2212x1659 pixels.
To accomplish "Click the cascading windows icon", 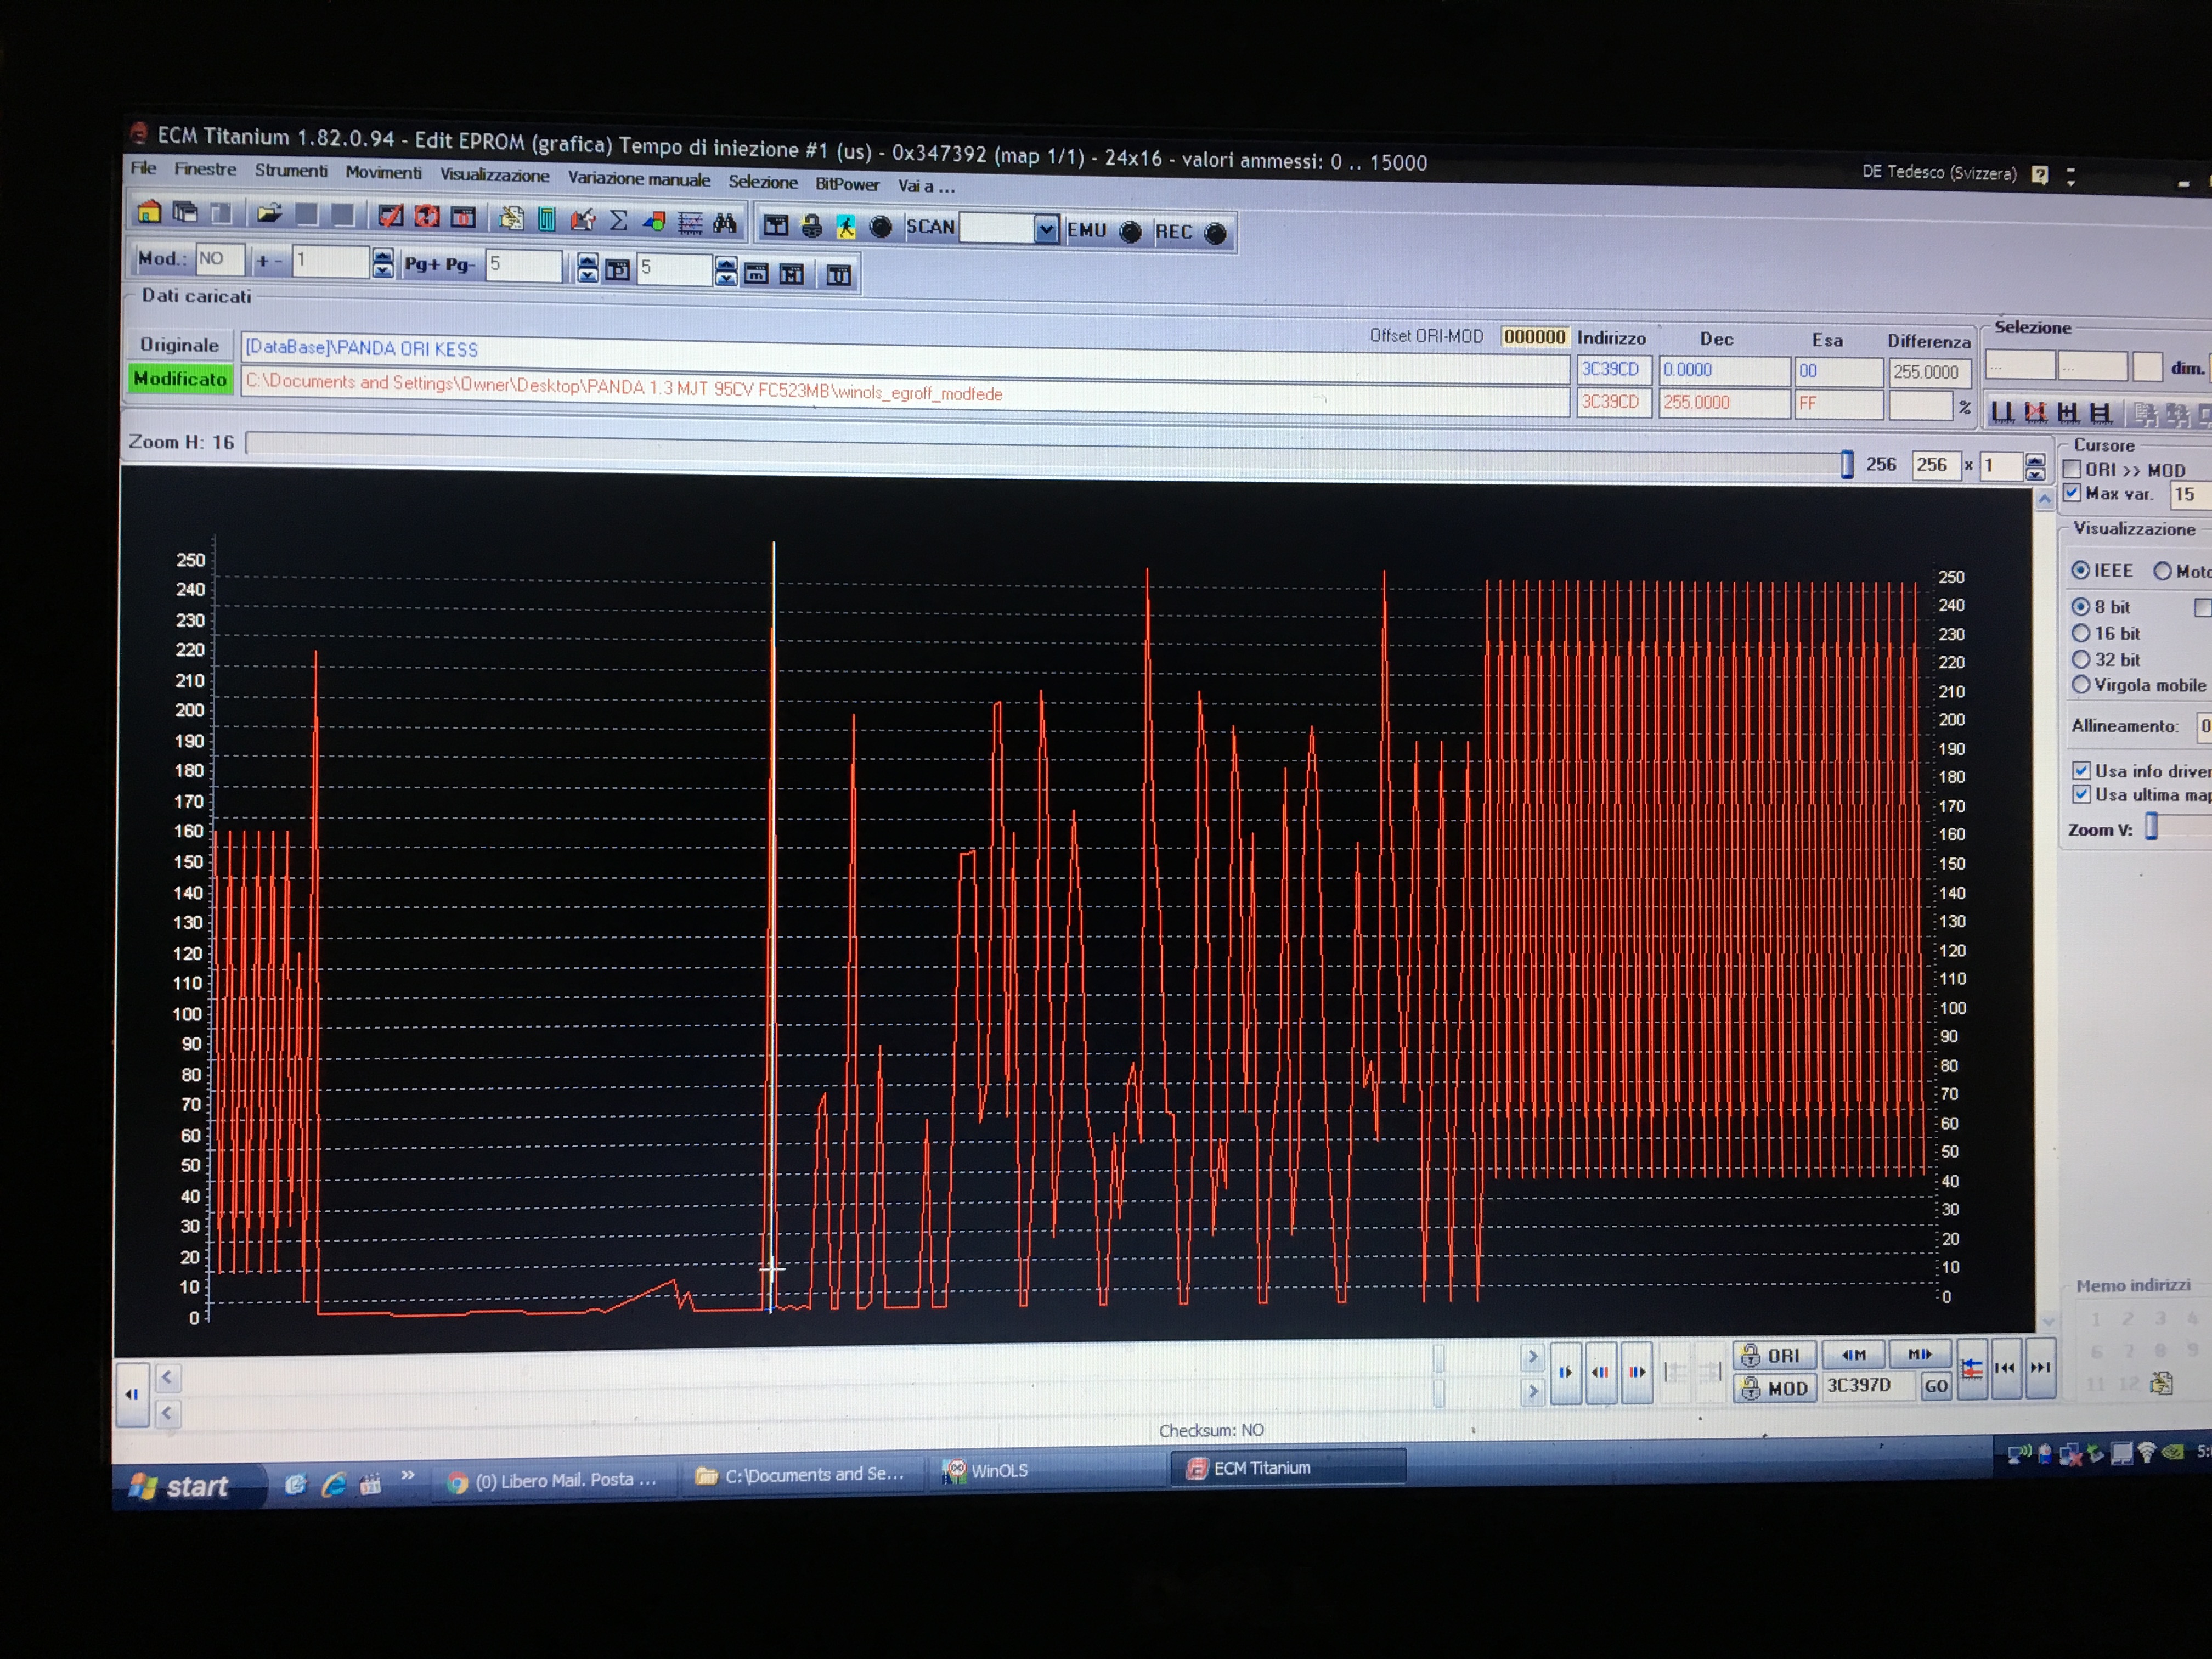I will [185, 212].
